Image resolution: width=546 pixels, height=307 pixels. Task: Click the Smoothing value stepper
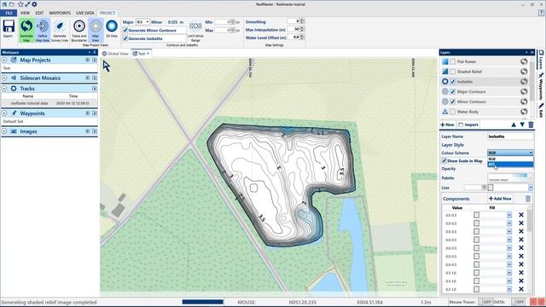302,21
